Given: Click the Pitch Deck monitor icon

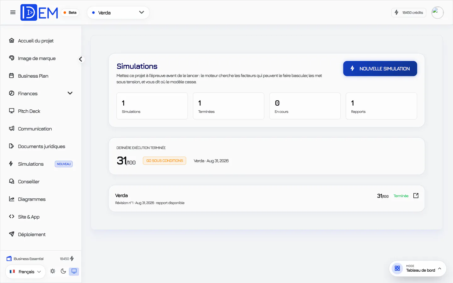Looking at the screenshot, I should (x=12, y=111).
